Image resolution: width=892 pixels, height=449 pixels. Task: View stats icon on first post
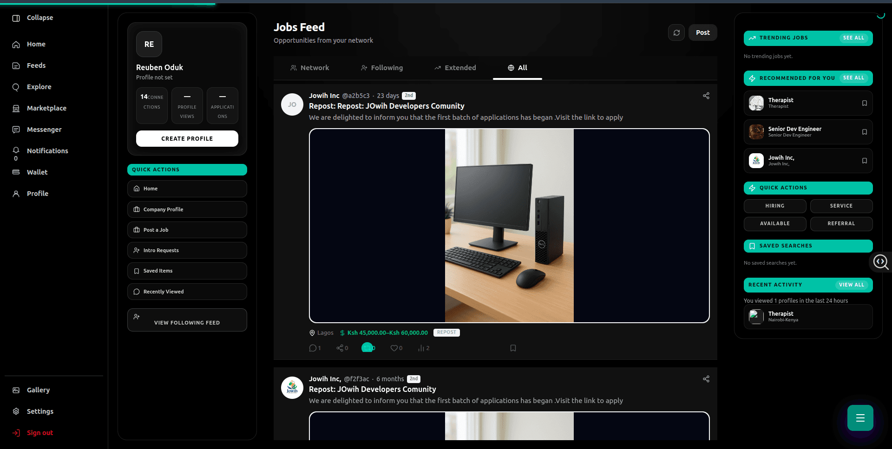coord(424,348)
